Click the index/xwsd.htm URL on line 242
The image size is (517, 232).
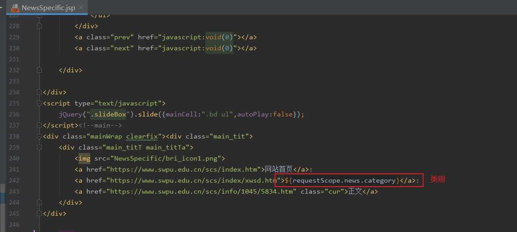193,180
